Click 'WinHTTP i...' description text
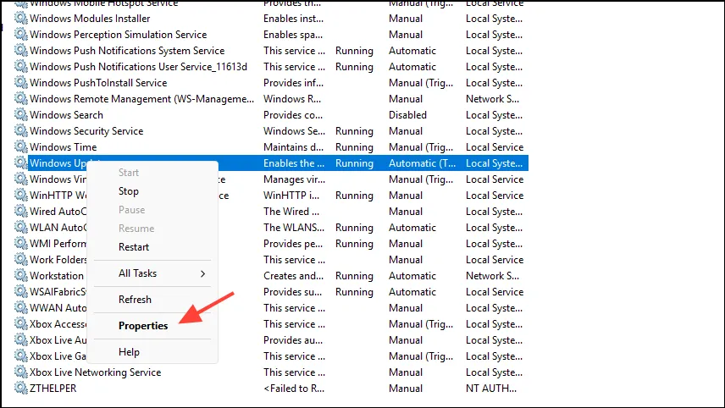 tap(291, 196)
